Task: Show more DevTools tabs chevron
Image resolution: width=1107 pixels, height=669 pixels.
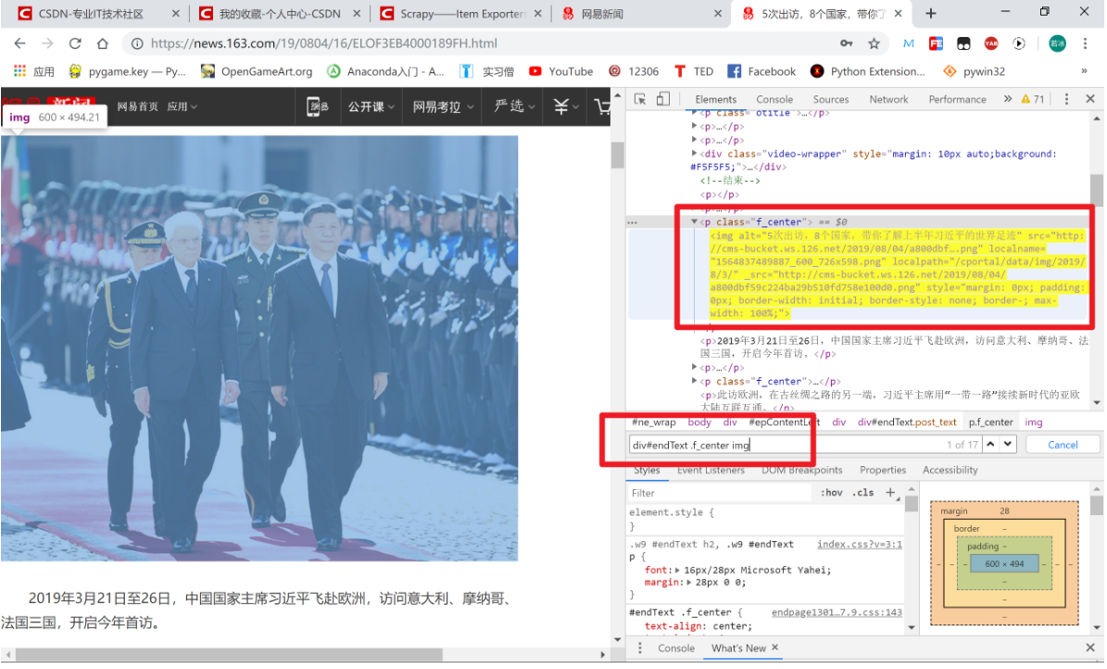Action: coord(1008,99)
